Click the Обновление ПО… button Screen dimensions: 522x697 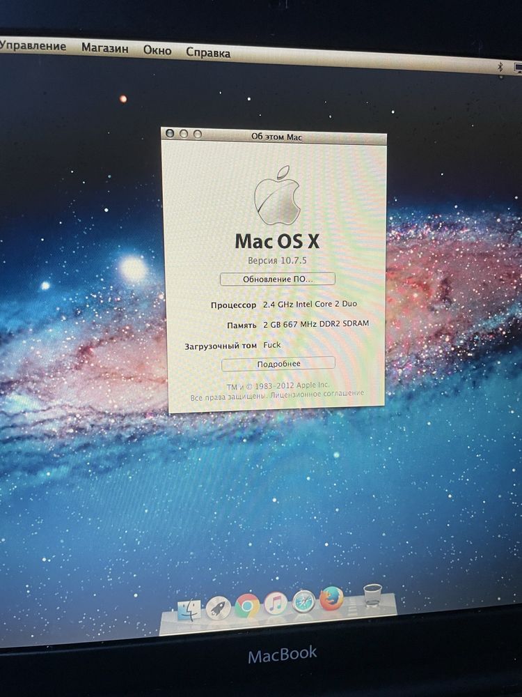click(278, 279)
